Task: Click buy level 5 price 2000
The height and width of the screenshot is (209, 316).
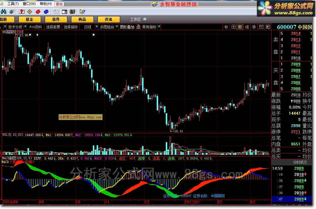Action: [295, 89]
